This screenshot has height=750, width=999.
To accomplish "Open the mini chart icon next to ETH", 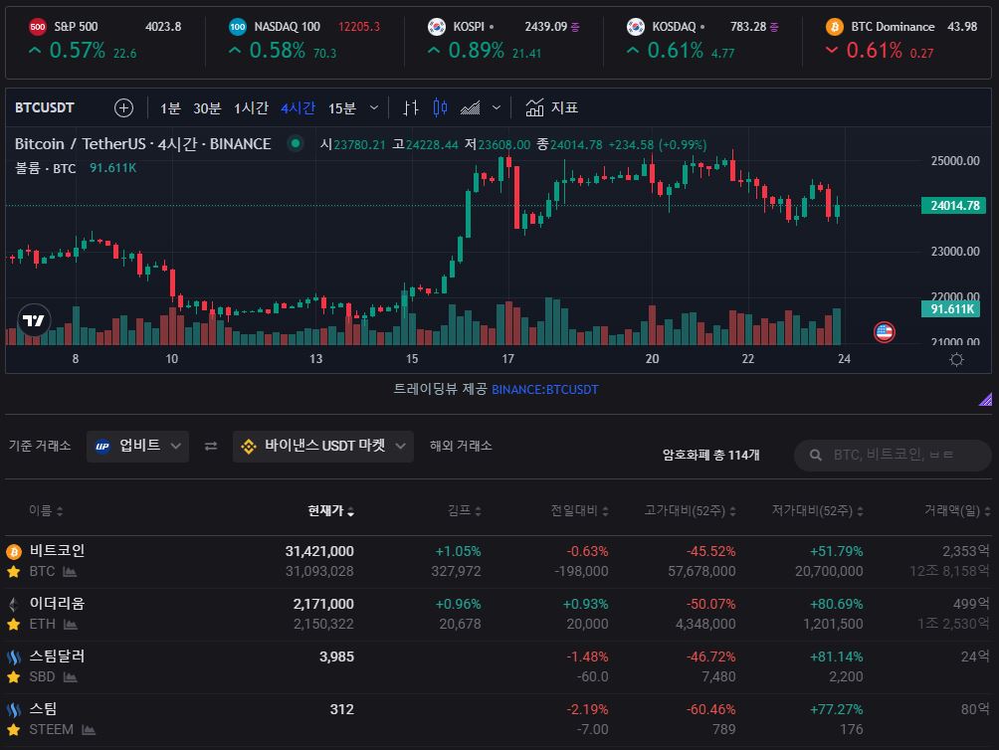I will tap(71, 625).
